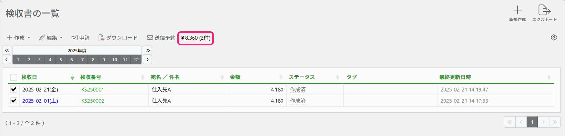Click the 送信予約 mail button
This screenshot has width=565, height=136.
pos(161,38)
